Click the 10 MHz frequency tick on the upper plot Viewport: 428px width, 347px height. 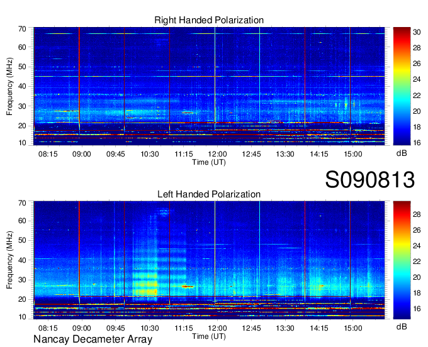coord(22,143)
